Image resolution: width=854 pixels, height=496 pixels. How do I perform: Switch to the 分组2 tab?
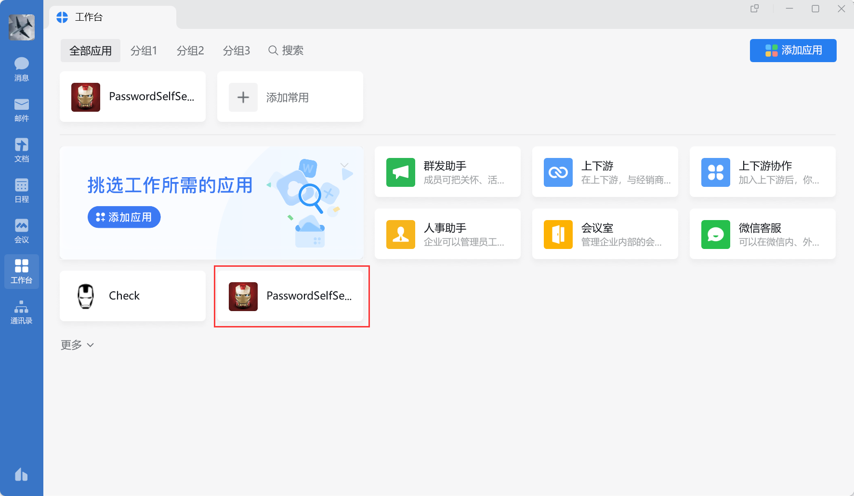[190, 51]
